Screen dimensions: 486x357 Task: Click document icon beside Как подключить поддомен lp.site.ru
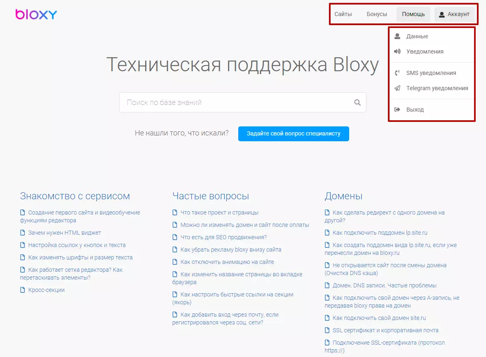327,233
